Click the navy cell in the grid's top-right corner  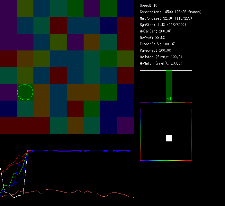tap(125, 9)
